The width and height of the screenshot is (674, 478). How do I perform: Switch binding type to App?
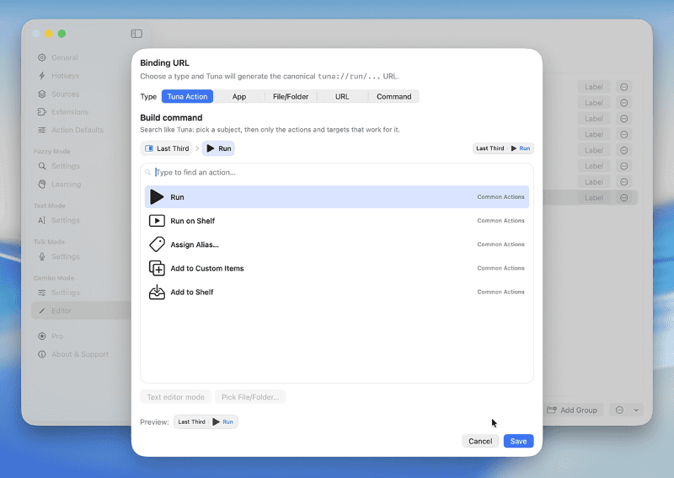(x=239, y=96)
